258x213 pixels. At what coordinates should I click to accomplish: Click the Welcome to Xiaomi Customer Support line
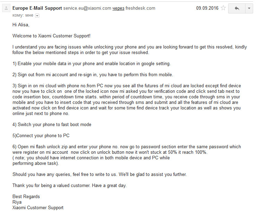pyautogui.click(x=51, y=36)
